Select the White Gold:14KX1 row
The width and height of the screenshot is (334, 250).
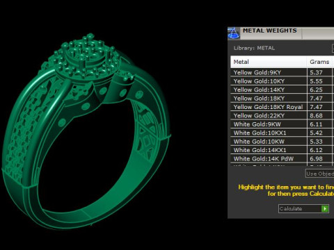(x=283, y=150)
